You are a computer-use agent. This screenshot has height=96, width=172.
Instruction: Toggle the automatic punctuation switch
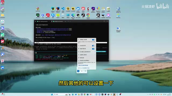[x=93, y=46]
